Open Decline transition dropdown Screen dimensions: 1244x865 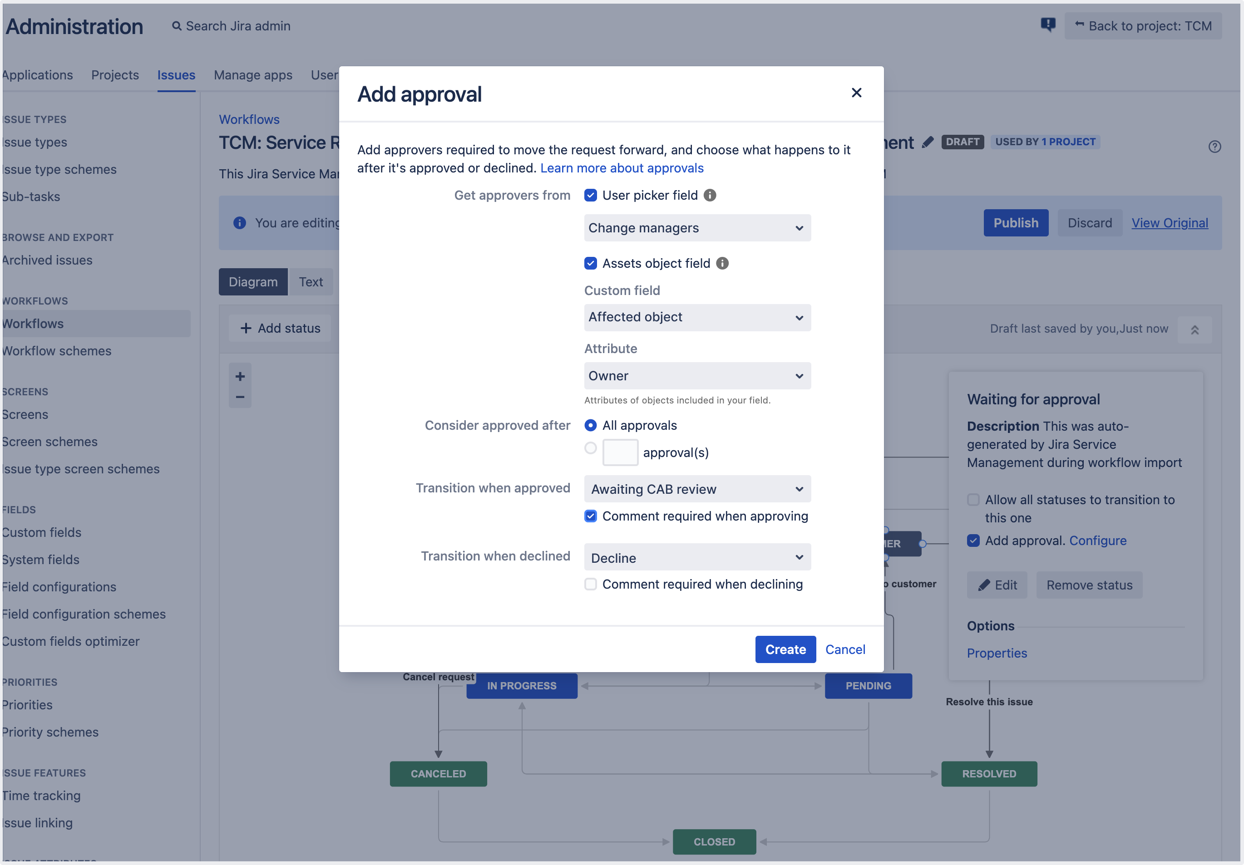coord(697,557)
